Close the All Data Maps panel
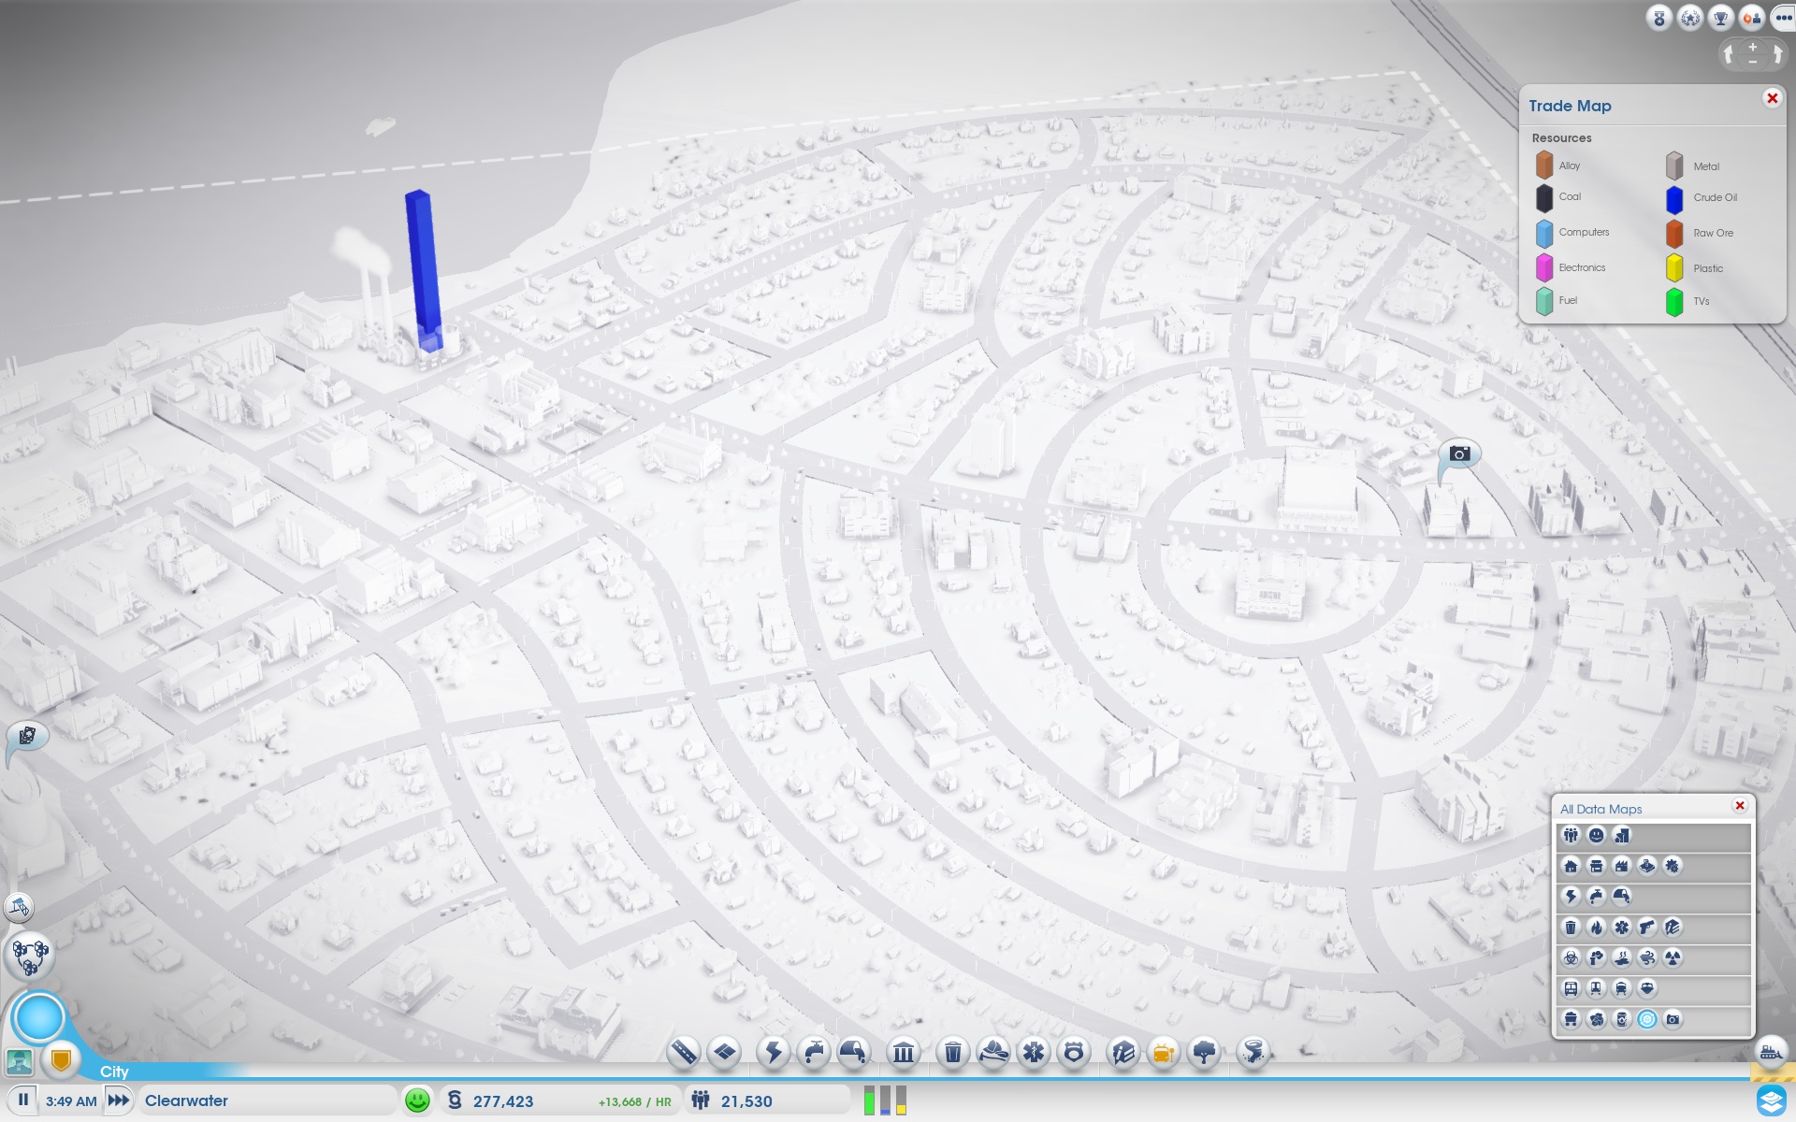1796x1122 pixels. pyautogui.click(x=1740, y=806)
